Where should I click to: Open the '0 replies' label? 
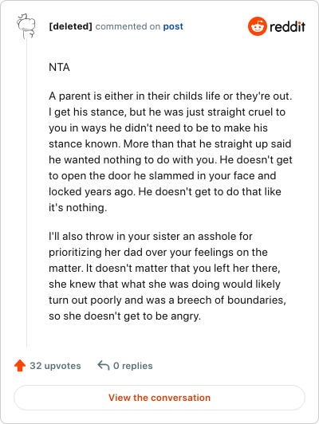(x=133, y=366)
